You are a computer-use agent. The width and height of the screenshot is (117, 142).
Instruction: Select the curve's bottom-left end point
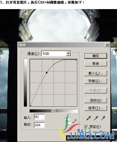31,106
